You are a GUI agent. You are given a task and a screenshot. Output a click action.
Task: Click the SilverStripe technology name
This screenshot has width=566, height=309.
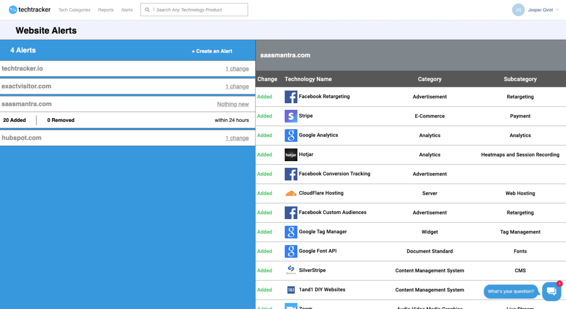coord(312,270)
